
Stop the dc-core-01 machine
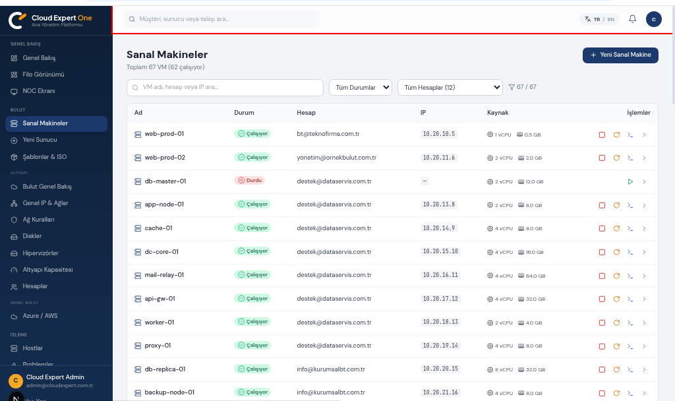pyautogui.click(x=602, y=253)
